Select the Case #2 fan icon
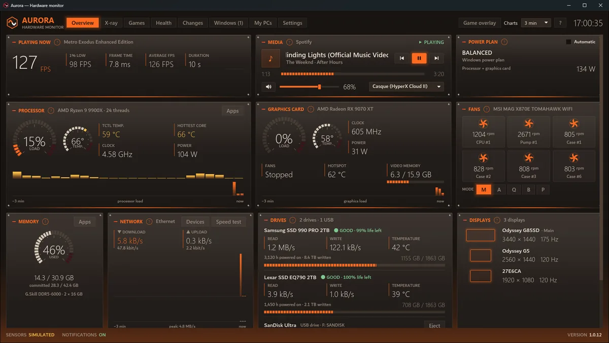Viewport: 609px width, 343px height. (x=483, y=158)
